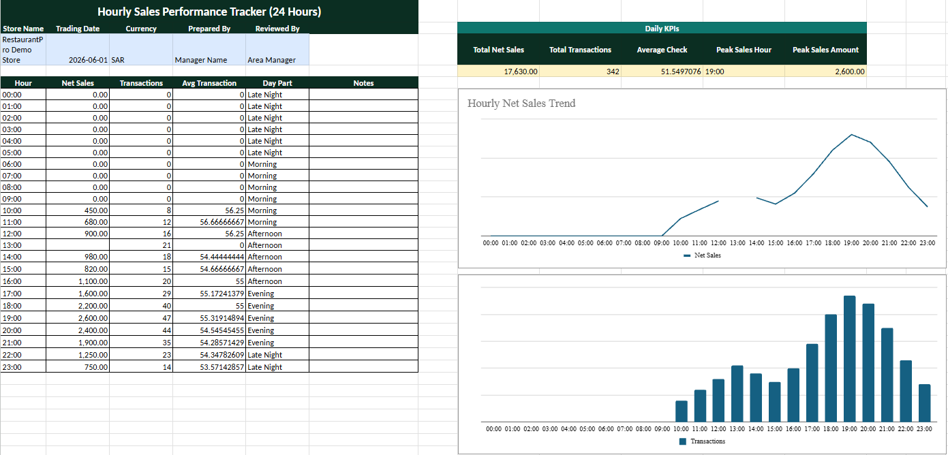
Task: Select the Notes cell in the 19:00 row
Action: click(x=363, y=318)
